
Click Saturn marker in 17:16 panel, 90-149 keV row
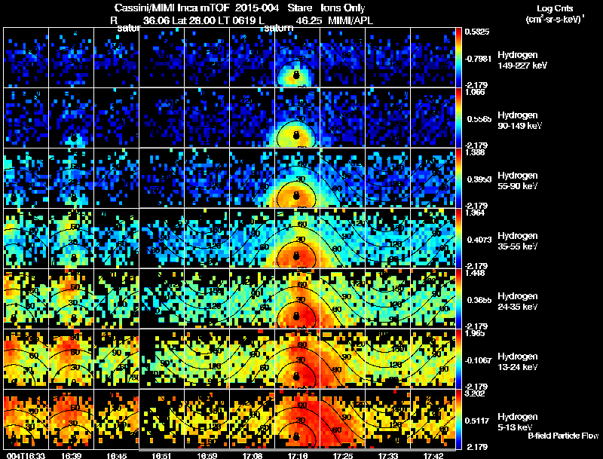[296, 135]
